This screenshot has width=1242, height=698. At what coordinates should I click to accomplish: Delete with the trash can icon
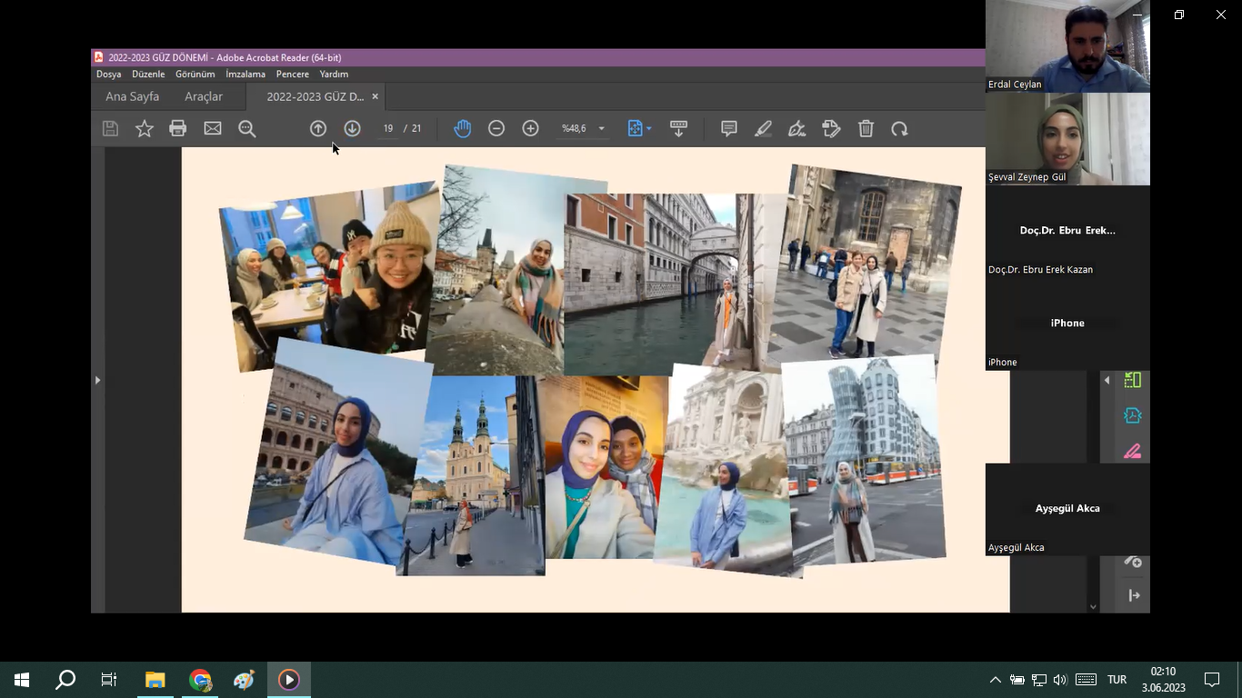[x=866, y=129]
